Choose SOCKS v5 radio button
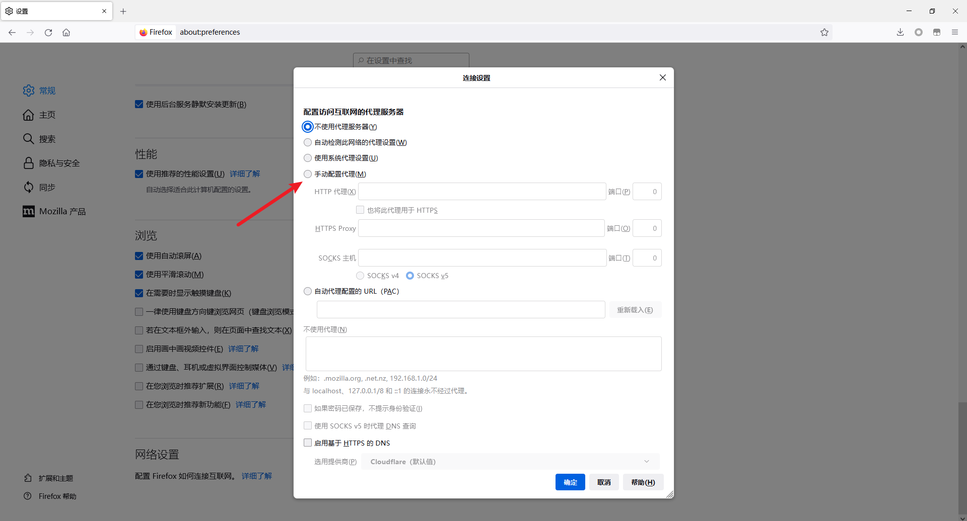Viewport: 967px width, 521px height. [x=410, y=276]
